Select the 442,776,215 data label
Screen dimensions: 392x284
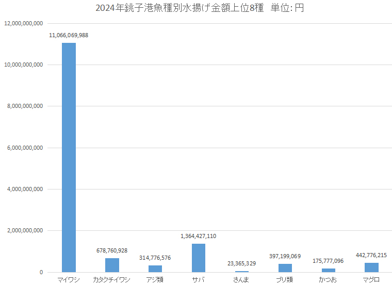371,255
